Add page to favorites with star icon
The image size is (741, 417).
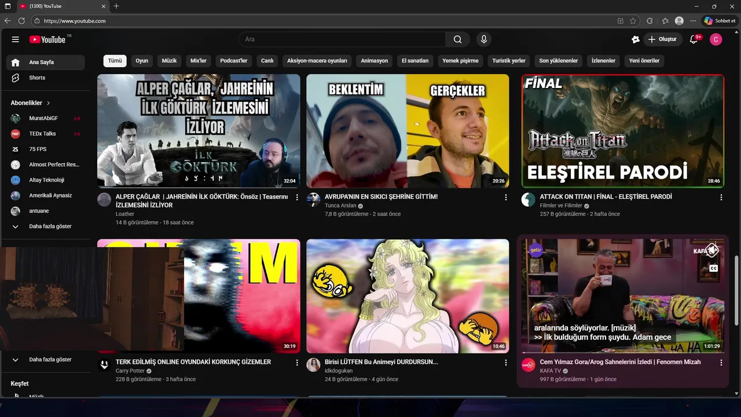coord(633,21)
